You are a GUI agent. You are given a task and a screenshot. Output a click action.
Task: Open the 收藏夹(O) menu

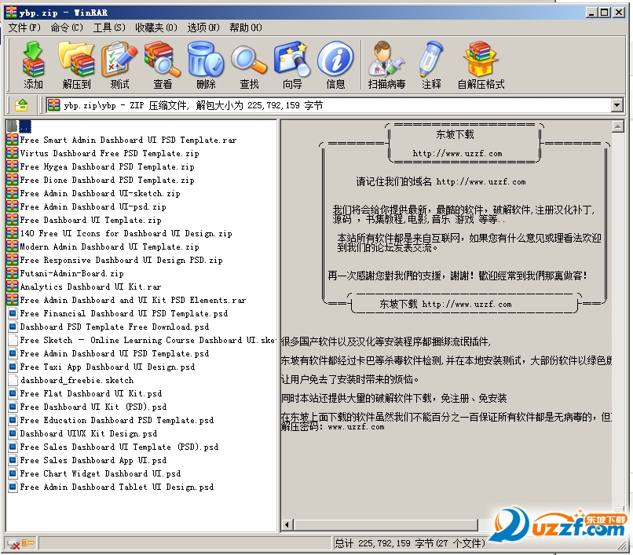pos(156,27)
